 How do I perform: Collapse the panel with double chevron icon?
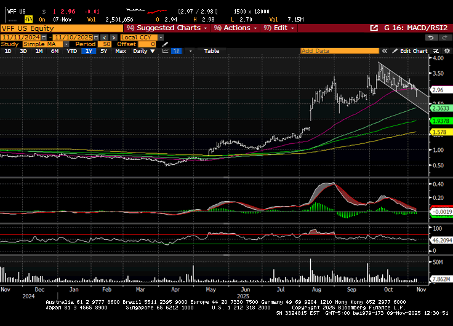click(384, 51)
